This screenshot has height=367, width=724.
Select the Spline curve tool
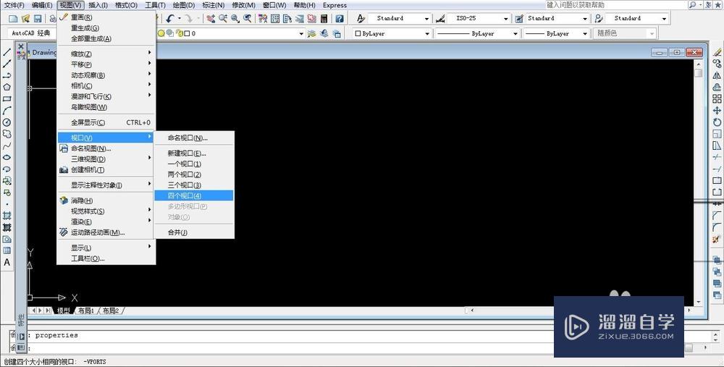(x=7, y=146)
